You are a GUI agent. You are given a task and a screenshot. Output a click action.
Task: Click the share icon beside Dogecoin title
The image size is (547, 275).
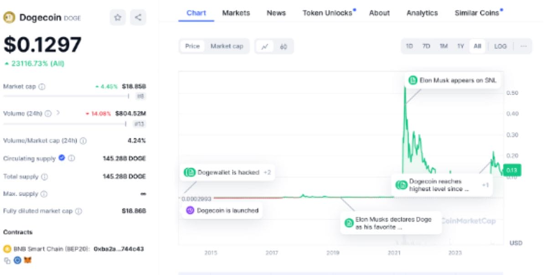click(138, 18)
